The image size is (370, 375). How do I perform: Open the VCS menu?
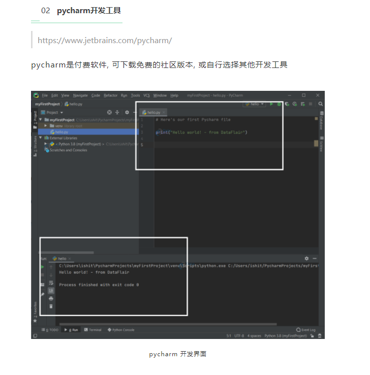pyautogui.click(x=146, y=95)
